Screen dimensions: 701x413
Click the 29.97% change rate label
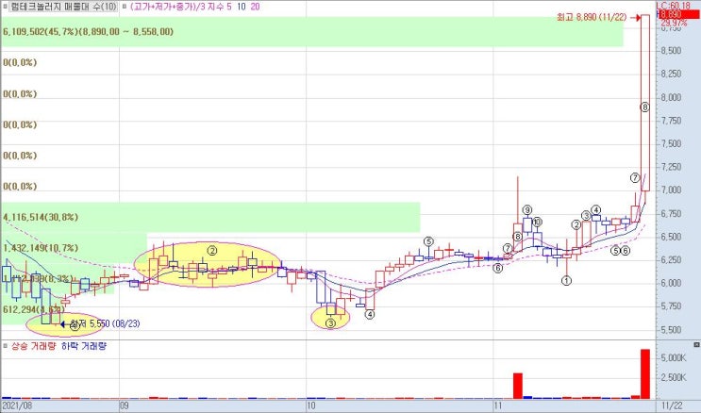[674, 23]
